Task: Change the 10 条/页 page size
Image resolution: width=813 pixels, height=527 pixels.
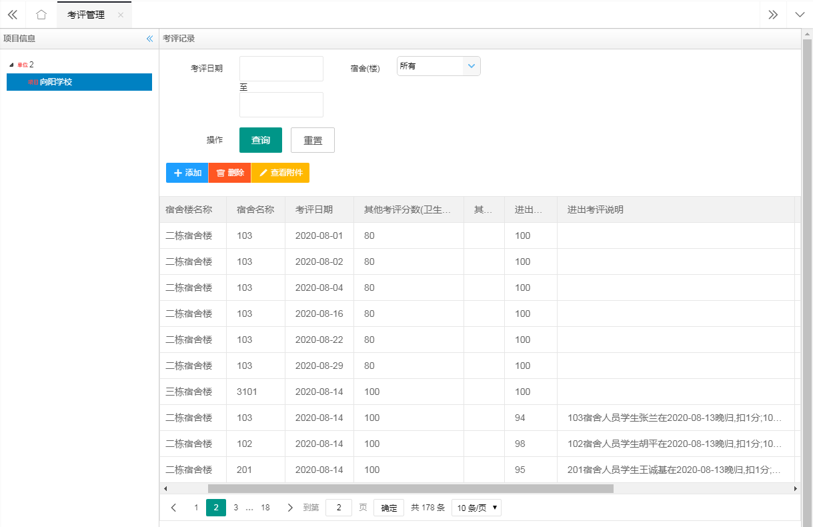Action: click(476, 508)
